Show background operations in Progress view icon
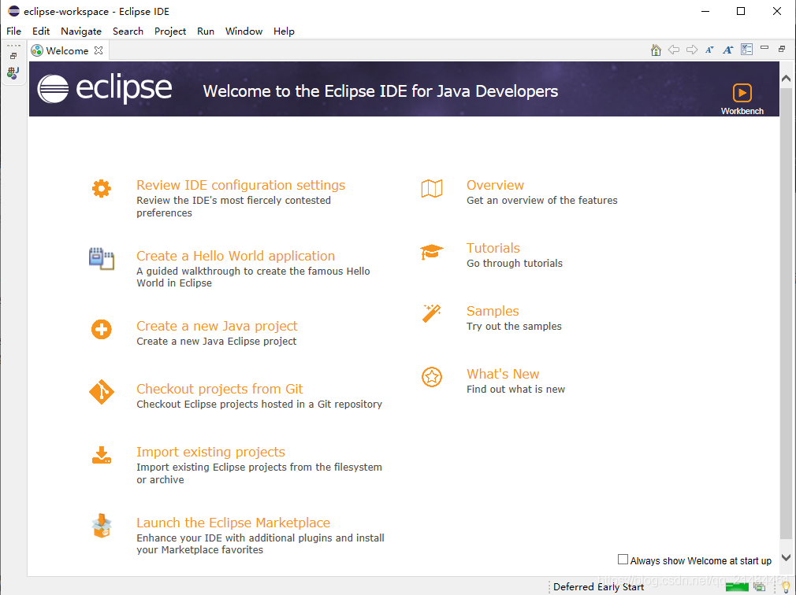The height and width of the screenshot is (595, 796). click(x=760, y=587)
